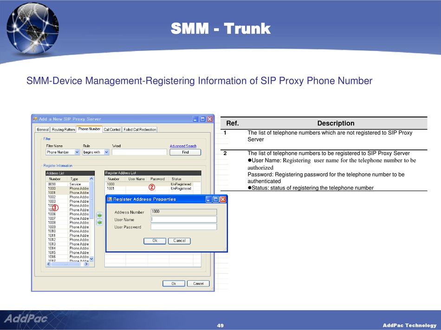441x330 pixels.
Task: Click the Number column header in the Register Address List
Action: point(115,179)
